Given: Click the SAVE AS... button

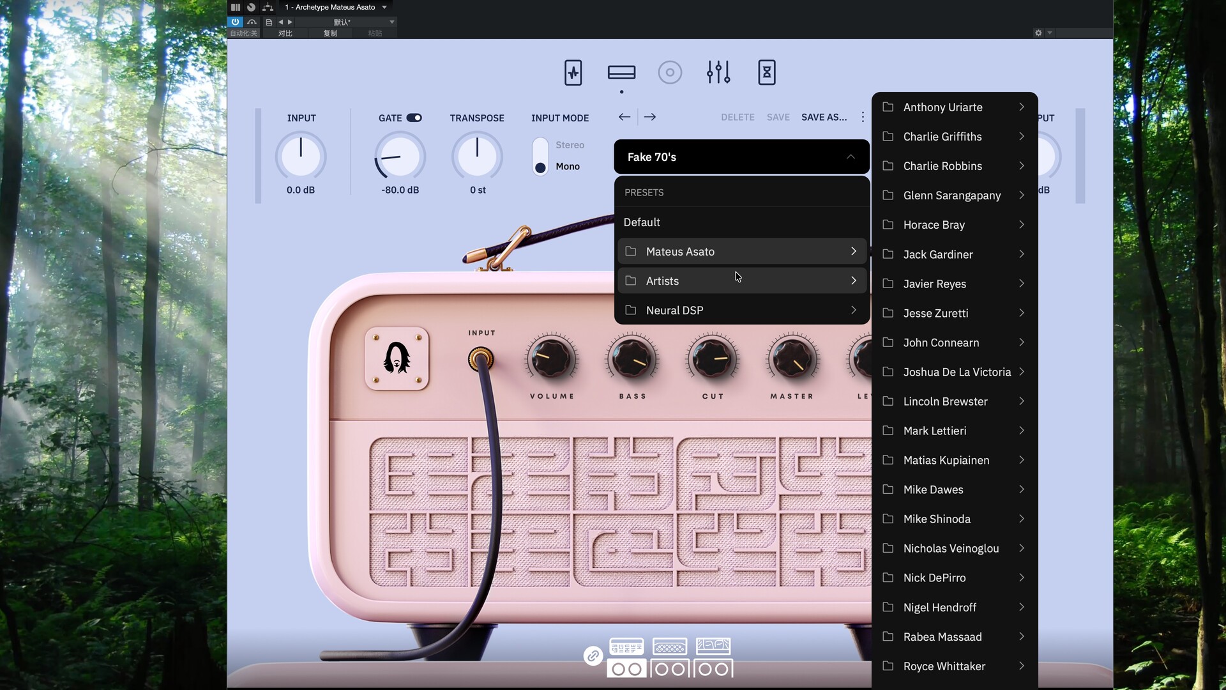Looking at the screenshot, I should tap(824, 118).
